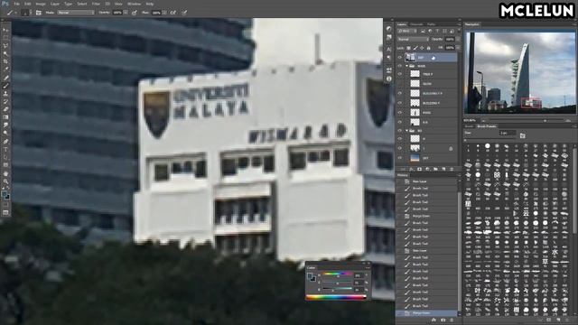Open the Image menu

pyautogui.click(x=41, y=4)
